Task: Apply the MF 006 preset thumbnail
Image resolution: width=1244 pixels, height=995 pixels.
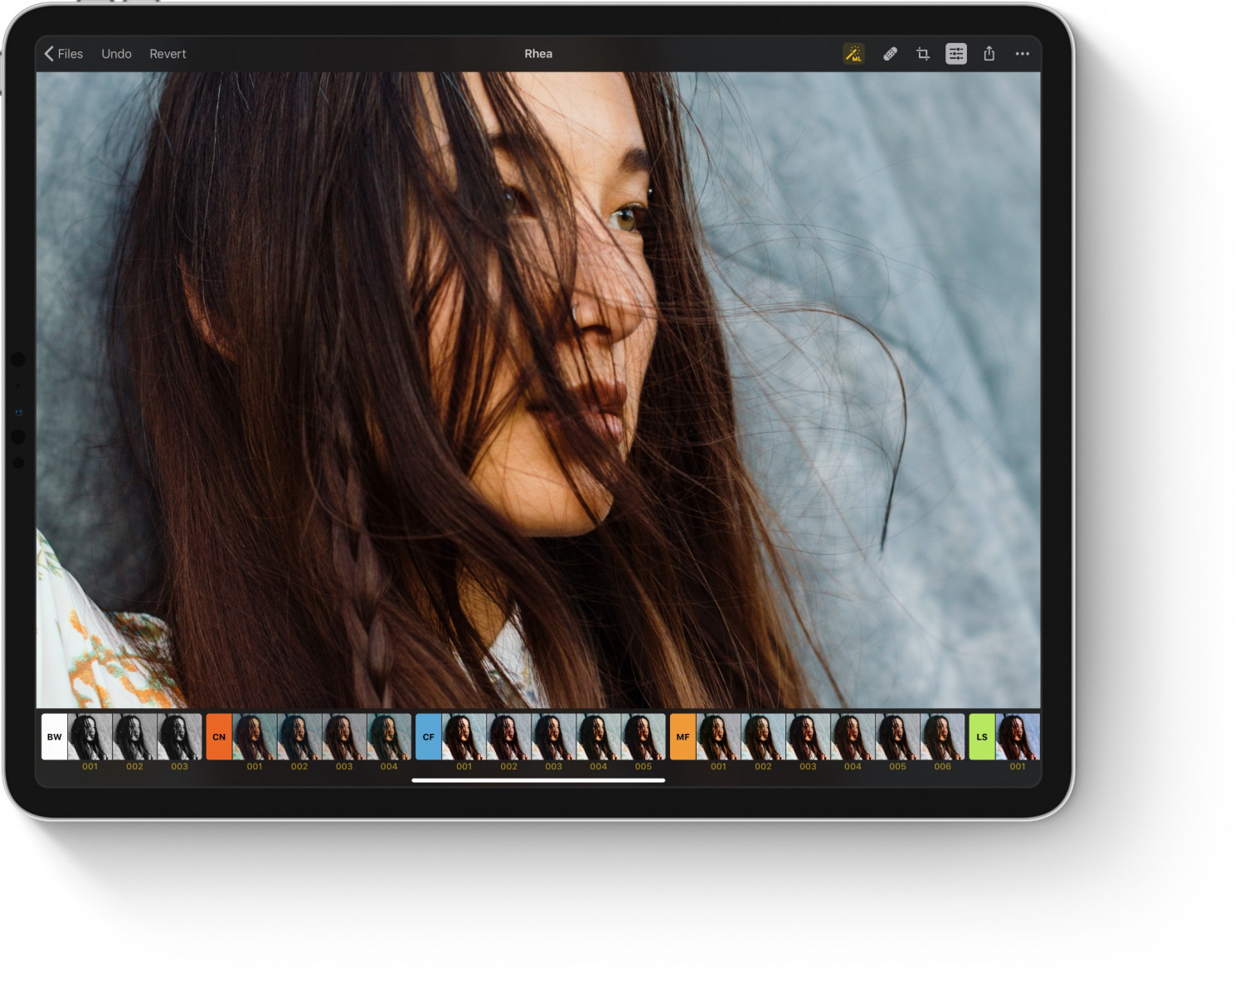Action: coord(942,736)
